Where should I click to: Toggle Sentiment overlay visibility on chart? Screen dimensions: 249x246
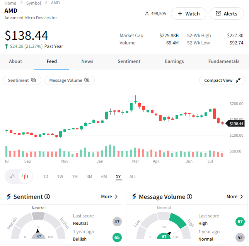[x=22, y=80]
